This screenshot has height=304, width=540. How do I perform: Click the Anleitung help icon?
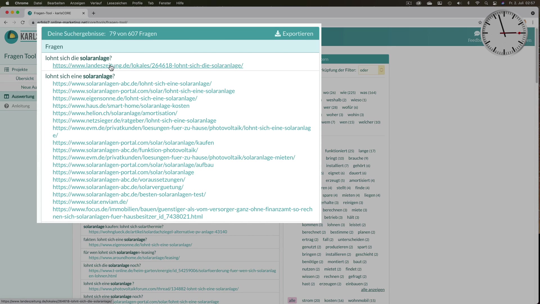pos(6,106)
